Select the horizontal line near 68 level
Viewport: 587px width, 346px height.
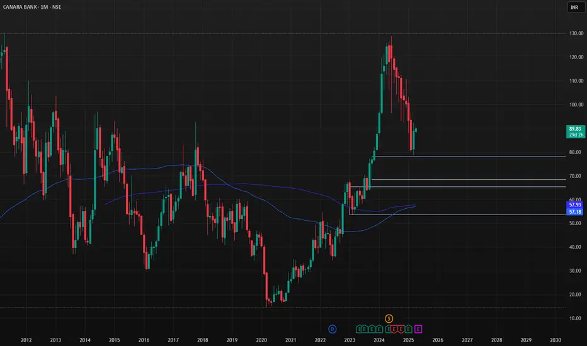pyautogui.click(x=469, y=179)
